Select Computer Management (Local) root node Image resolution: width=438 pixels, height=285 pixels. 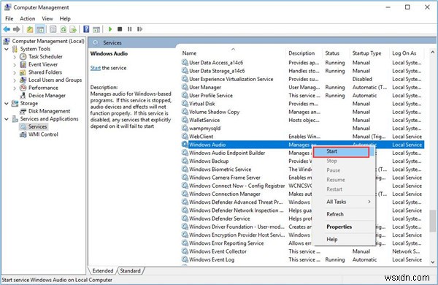48,41
